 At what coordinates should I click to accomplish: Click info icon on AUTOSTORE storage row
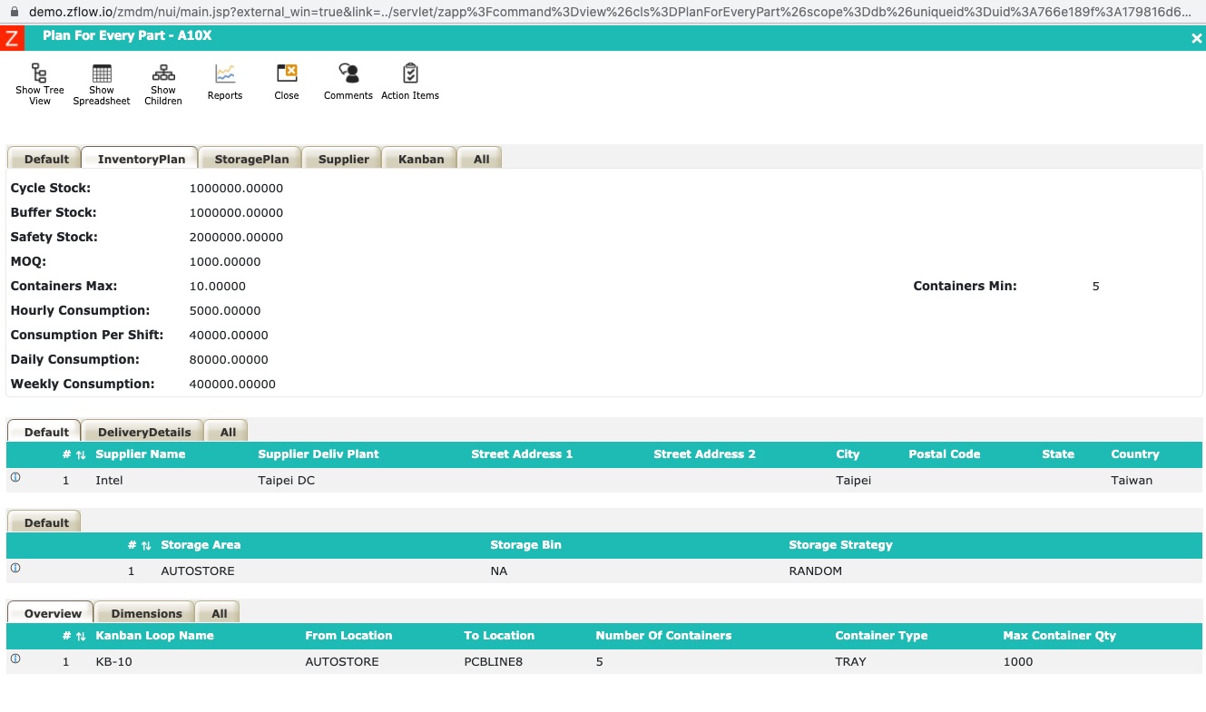tap(15, 569)
